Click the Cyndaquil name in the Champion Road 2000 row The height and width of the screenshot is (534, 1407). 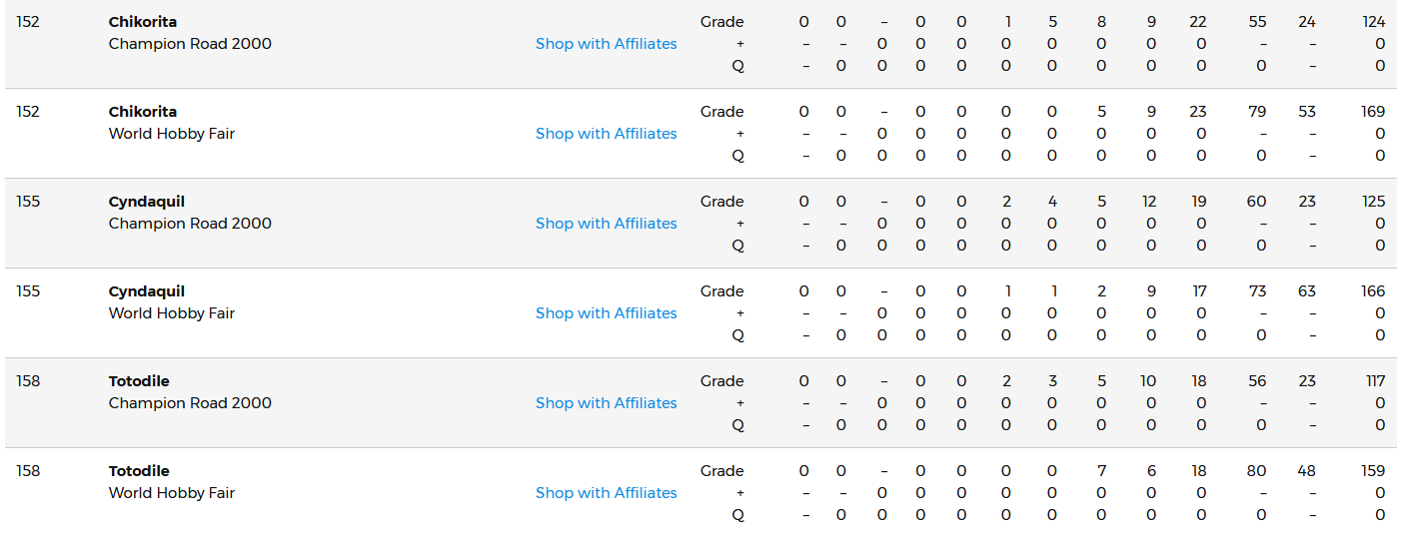click(147, 202)
